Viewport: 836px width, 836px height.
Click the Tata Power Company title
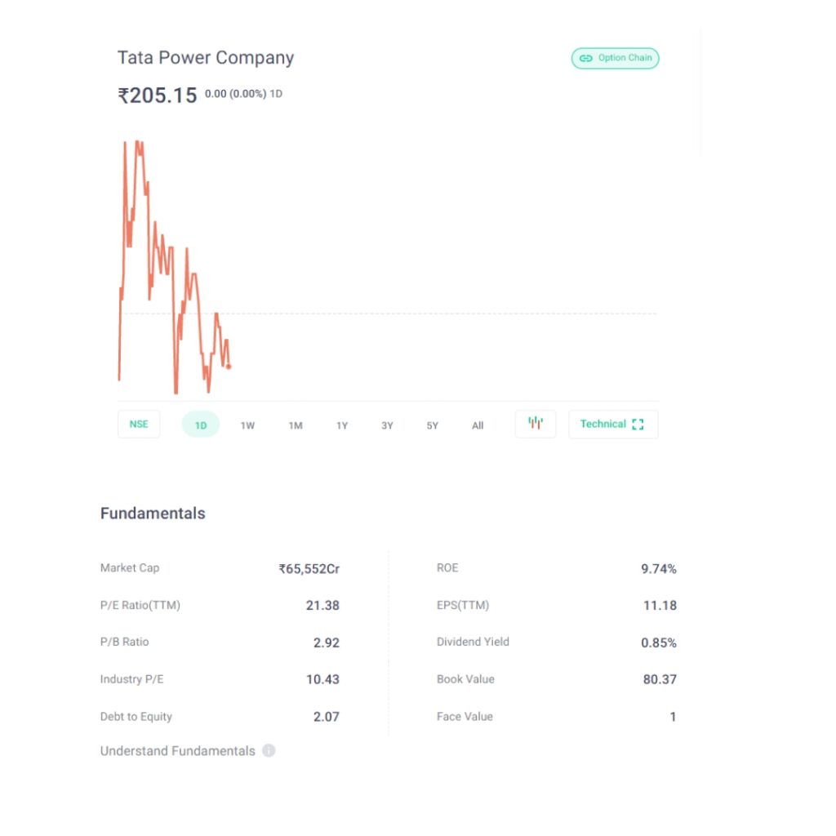tap(206, 57)
